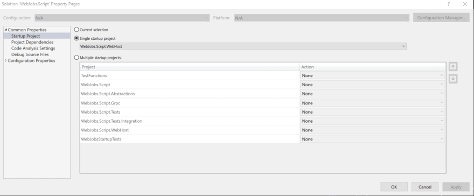The height and width of the screenshot is (196, 474).
Task: Select the WebJobs.Script.WebHost project cell in grid
Action: pos(190,130)
